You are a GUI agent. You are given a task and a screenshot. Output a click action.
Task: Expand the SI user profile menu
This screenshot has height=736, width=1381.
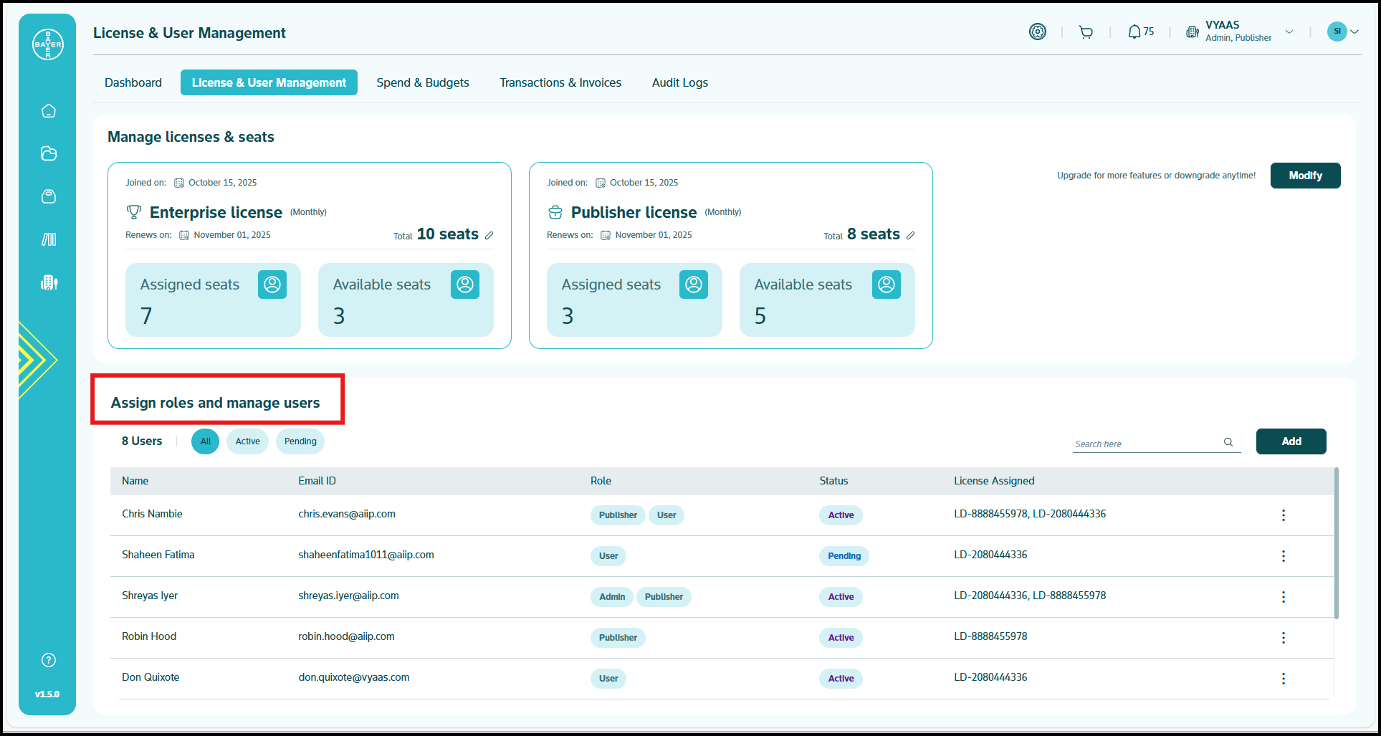pyautogui.click(x=1354, y=32)
